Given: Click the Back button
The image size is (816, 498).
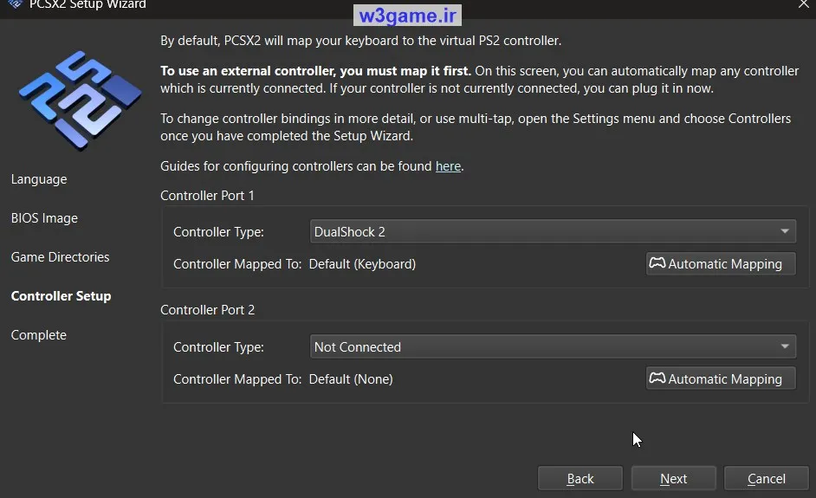Looking at the screenshot, I should (580, 478).
